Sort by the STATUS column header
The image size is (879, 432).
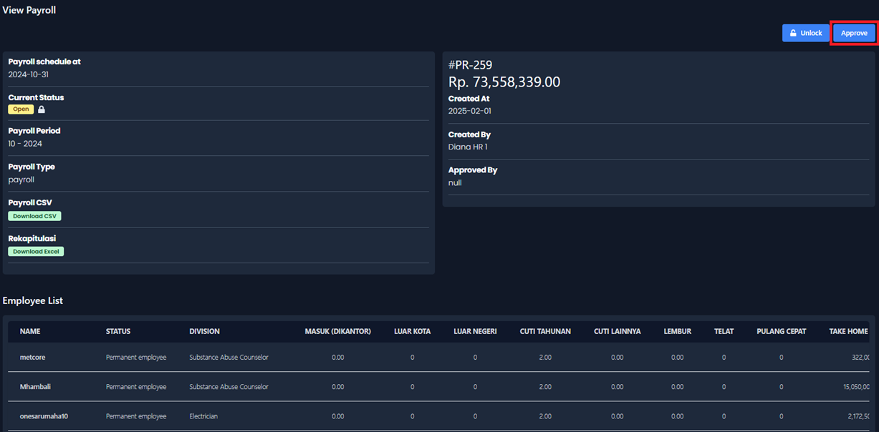click(118, 331)
